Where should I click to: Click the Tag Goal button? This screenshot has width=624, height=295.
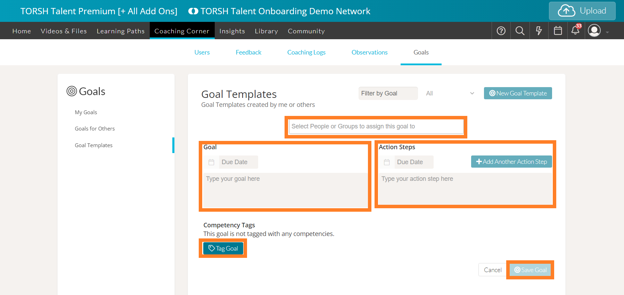(x=223, y=248)
